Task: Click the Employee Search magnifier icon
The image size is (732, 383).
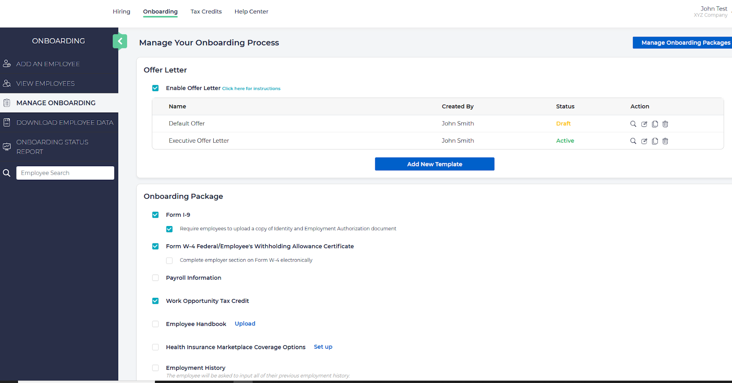Action: pos(7,173)
